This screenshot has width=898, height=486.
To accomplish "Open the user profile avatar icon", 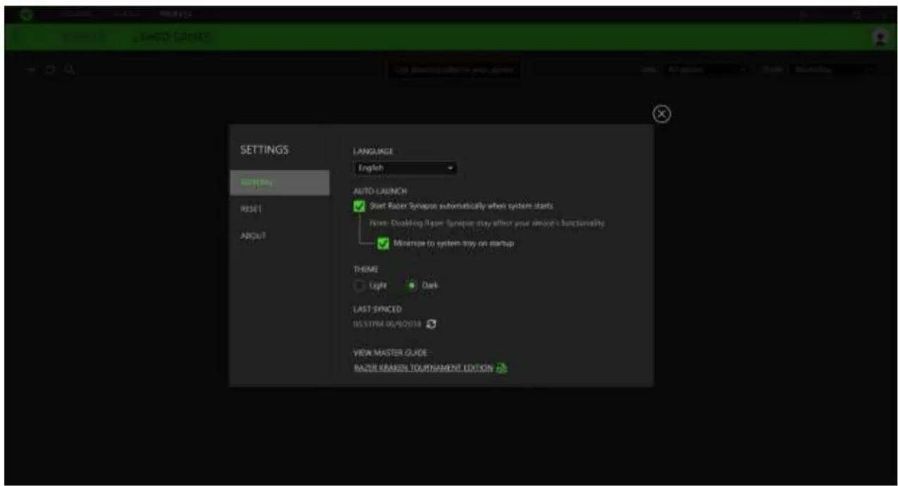I will (880, 37).
